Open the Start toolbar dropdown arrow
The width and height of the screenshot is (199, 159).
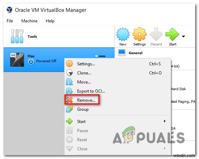[183, 36]
